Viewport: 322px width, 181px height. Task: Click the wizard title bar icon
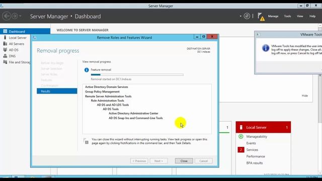[x=35, y=37]
